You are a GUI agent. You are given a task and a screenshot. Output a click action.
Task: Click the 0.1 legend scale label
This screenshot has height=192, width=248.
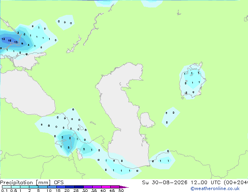pyautogui.click(x=4, y=190)
